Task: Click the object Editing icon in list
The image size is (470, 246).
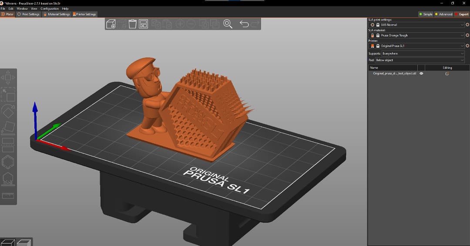Action: pyautogui.click(x=447, y=73)
